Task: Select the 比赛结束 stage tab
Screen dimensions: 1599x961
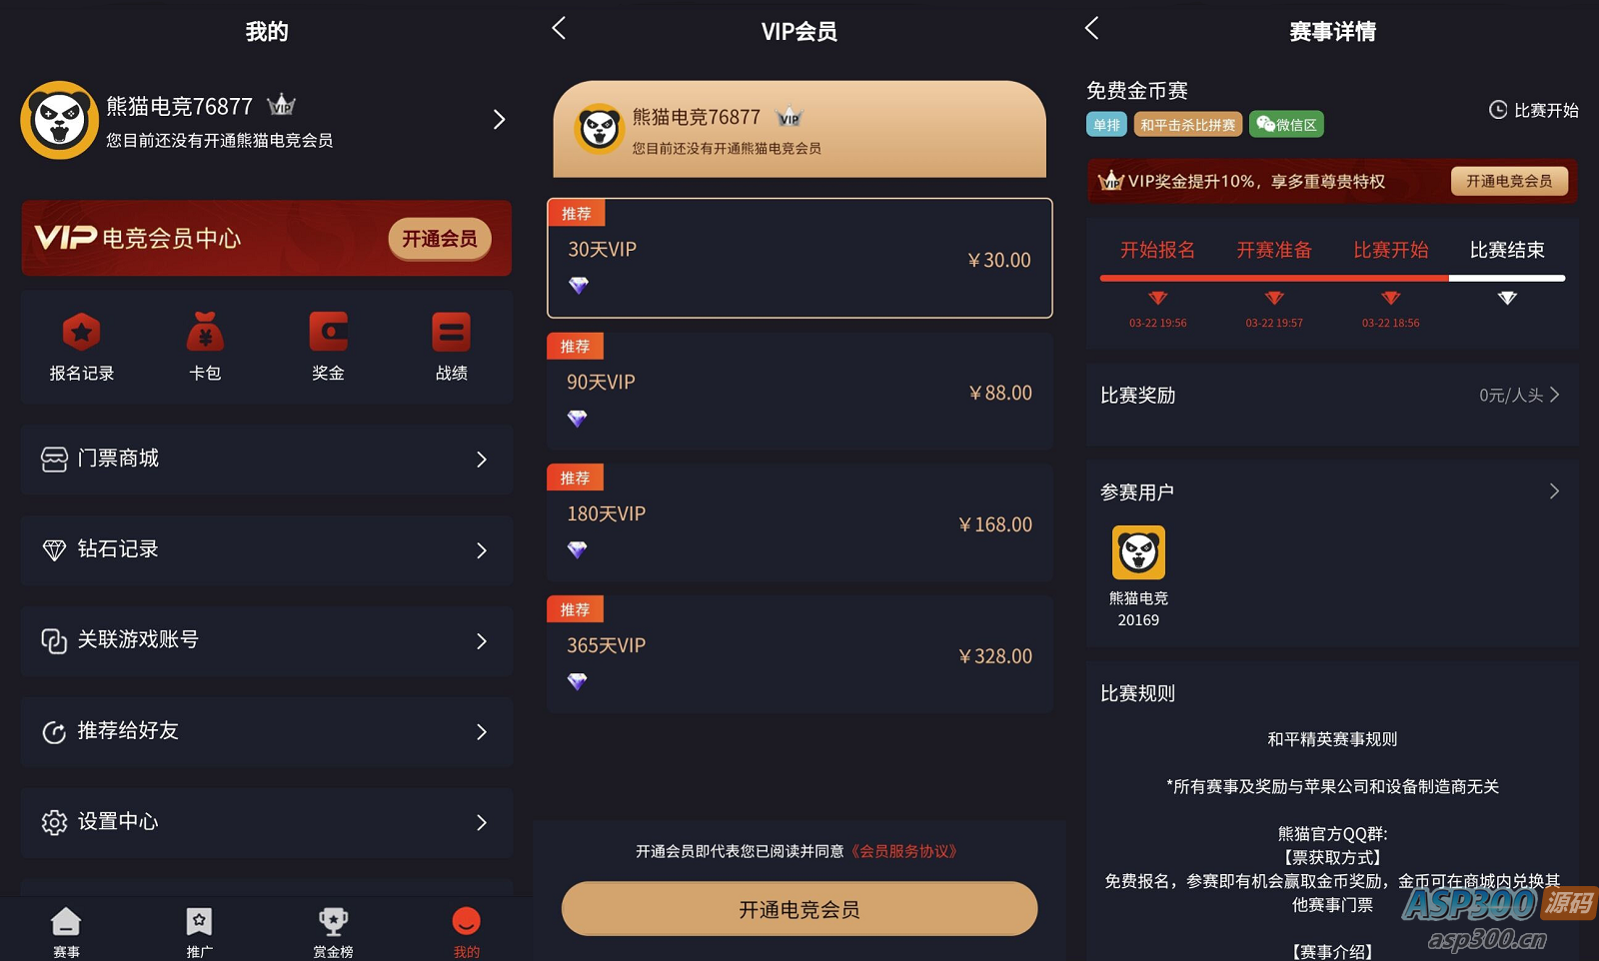Action: point(1507,250)
